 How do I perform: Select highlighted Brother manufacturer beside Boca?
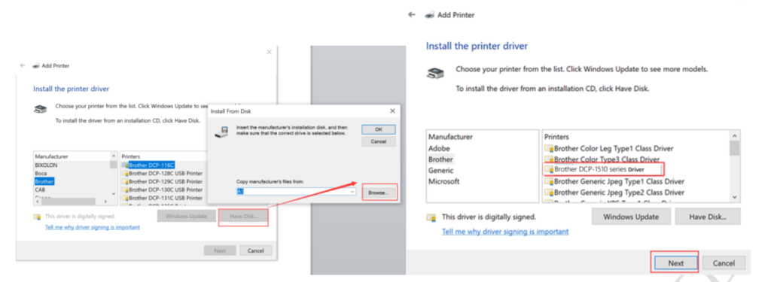pos(44,181)
